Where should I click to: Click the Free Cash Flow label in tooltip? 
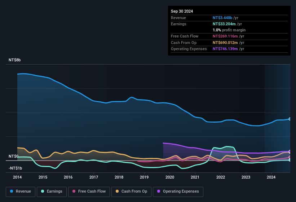(x=185, y=36)
